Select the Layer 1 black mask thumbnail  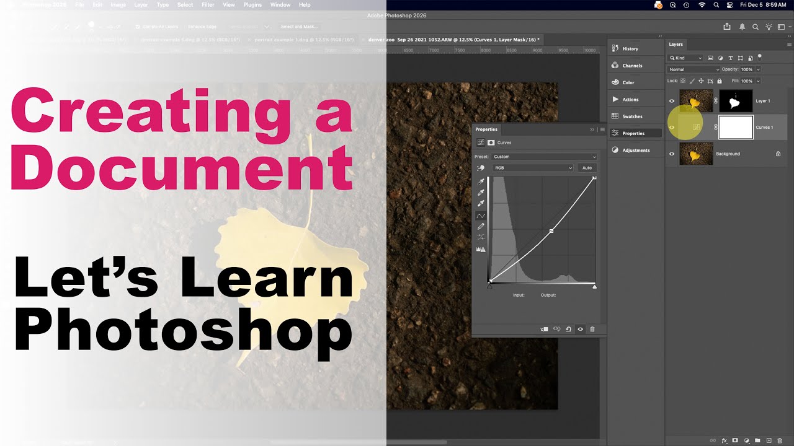pyautogui.click(x=736, y=101)
